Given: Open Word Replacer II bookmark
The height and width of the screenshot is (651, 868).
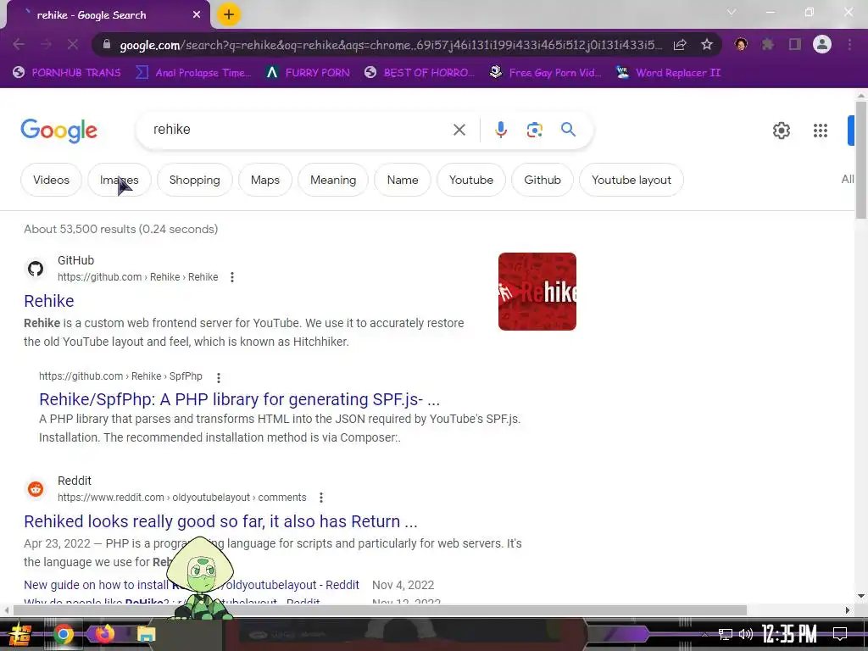Looking at the screenshot, I should [669, 73].
